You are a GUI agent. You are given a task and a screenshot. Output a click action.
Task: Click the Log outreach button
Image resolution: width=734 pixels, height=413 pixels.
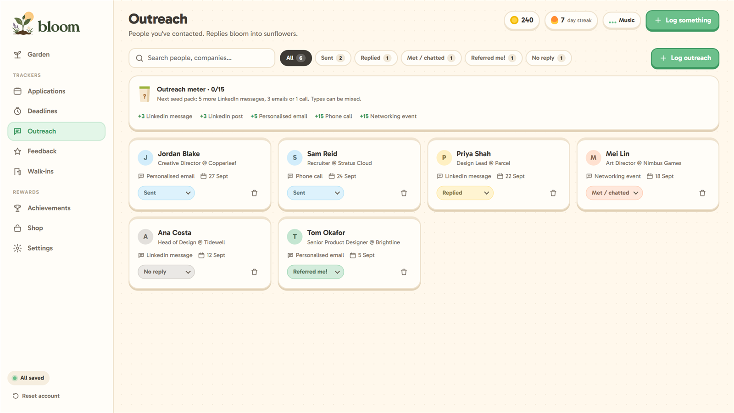tap(685, 58)
